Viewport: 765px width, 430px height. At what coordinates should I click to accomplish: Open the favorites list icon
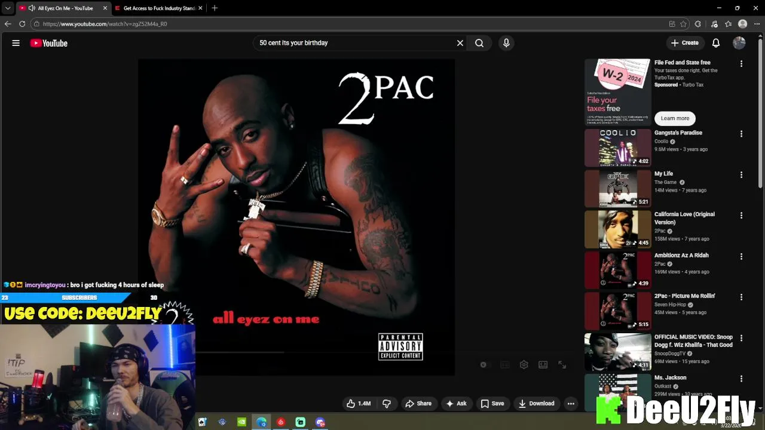[x=729, y=24]
